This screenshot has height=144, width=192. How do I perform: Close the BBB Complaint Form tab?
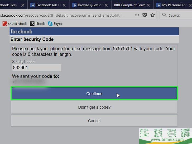(x=148, y=5)
